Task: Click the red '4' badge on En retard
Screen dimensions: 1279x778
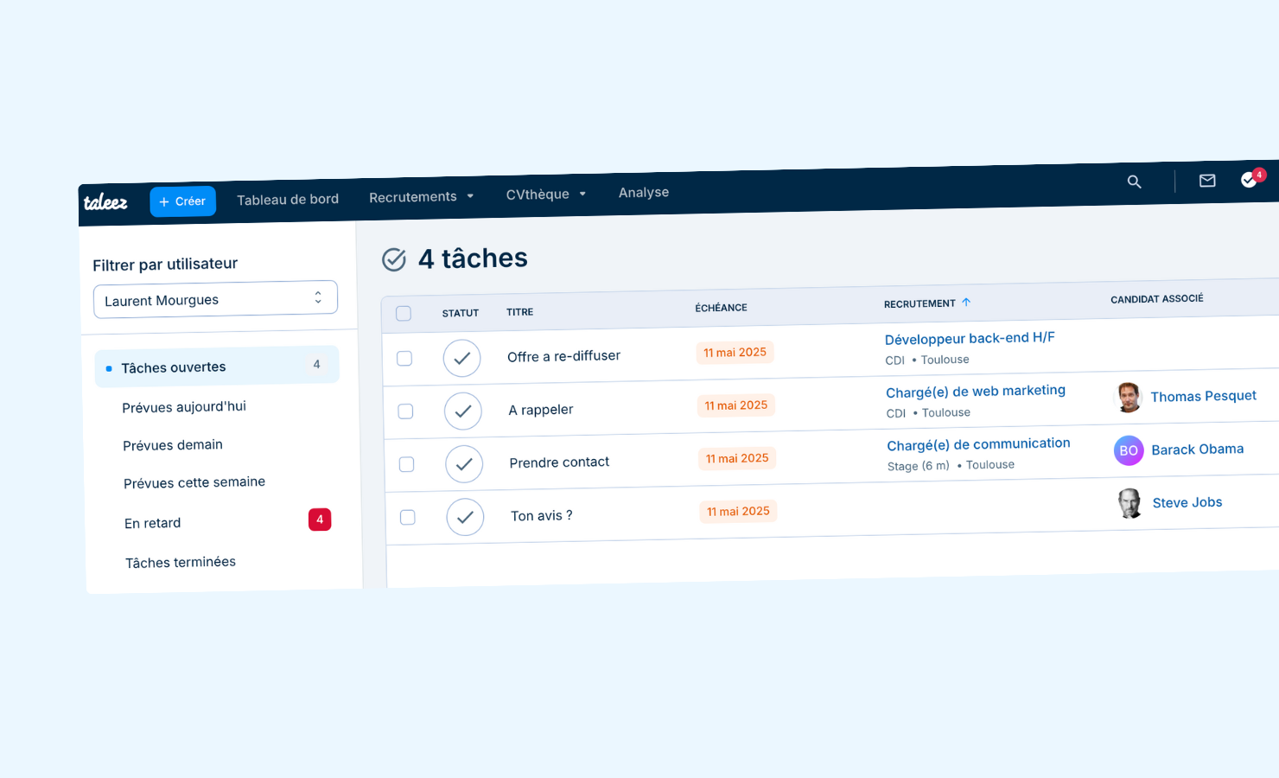Action: pos(320,520)
